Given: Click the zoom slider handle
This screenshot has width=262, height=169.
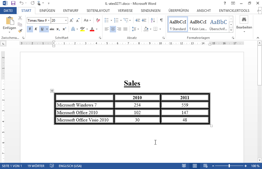Looking at the screenshot, I should click(x=229, y=166).
